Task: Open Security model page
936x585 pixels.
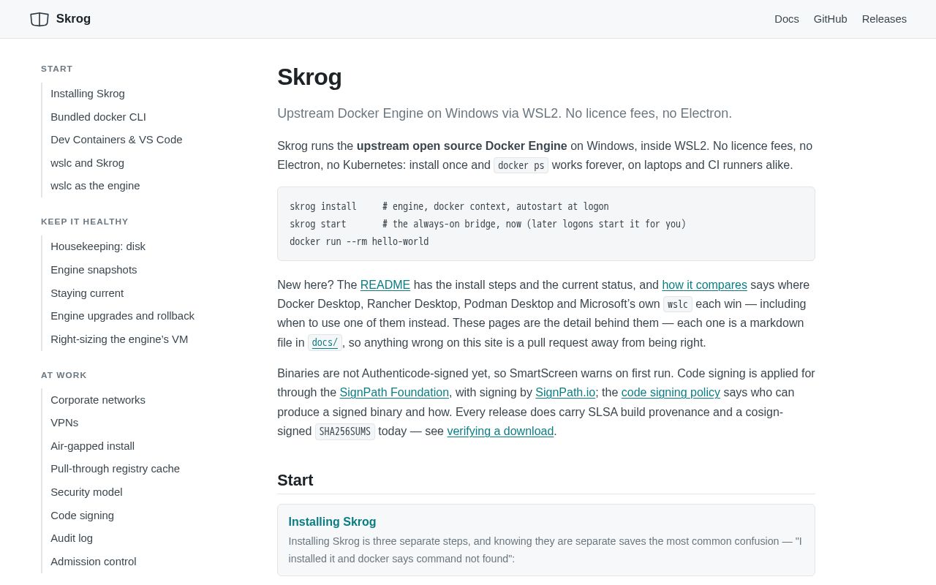Action: tap(86, 492)
